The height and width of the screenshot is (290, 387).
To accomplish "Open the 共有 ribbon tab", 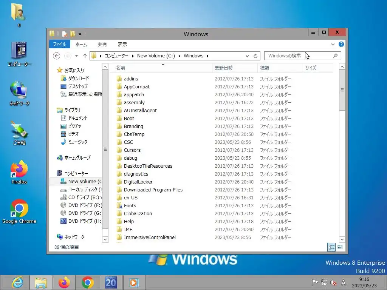I will click(102, 45).
